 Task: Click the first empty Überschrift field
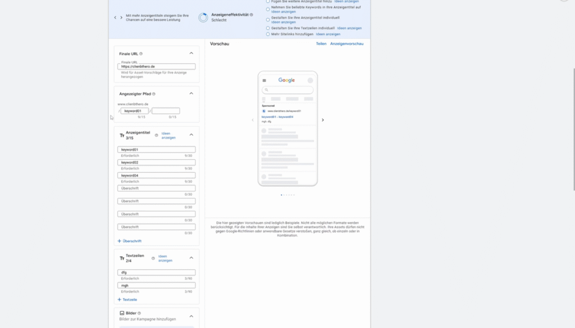[x=157, y=188]
